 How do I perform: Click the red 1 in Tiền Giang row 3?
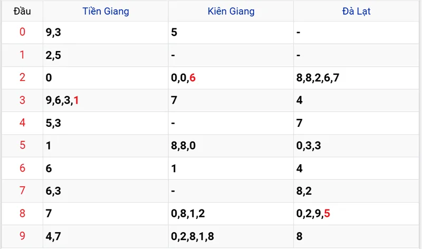tap(76, 100)
